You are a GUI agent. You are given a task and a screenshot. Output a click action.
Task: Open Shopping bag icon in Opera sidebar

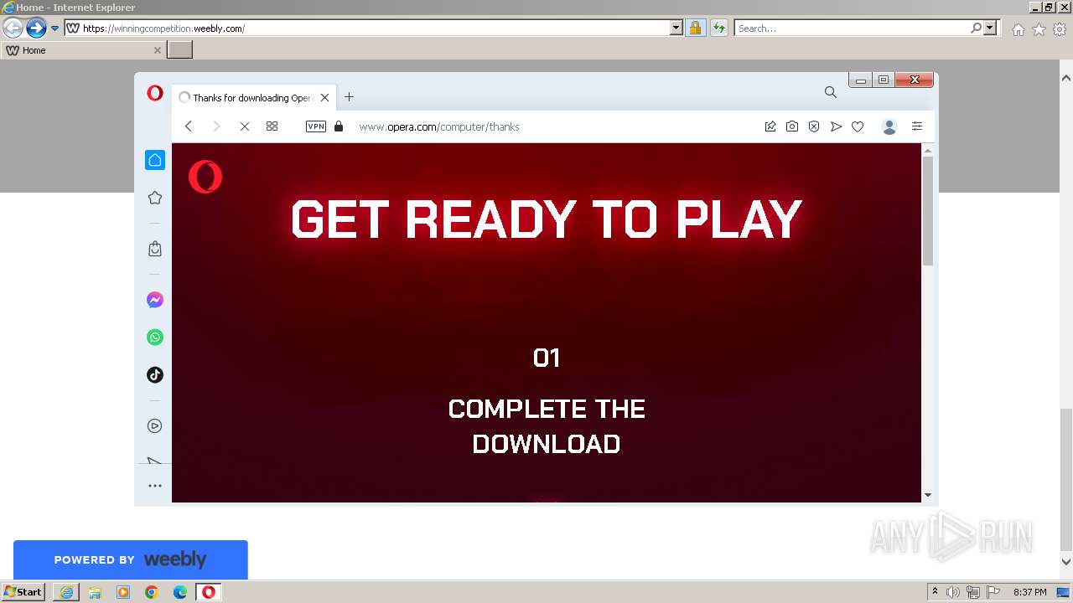[154, 249]
